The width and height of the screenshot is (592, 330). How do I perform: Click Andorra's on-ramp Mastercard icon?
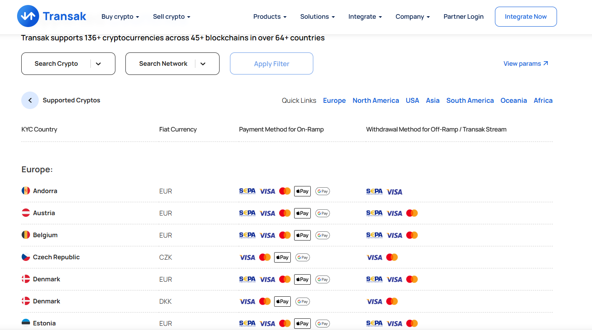[x=285, y=191]
